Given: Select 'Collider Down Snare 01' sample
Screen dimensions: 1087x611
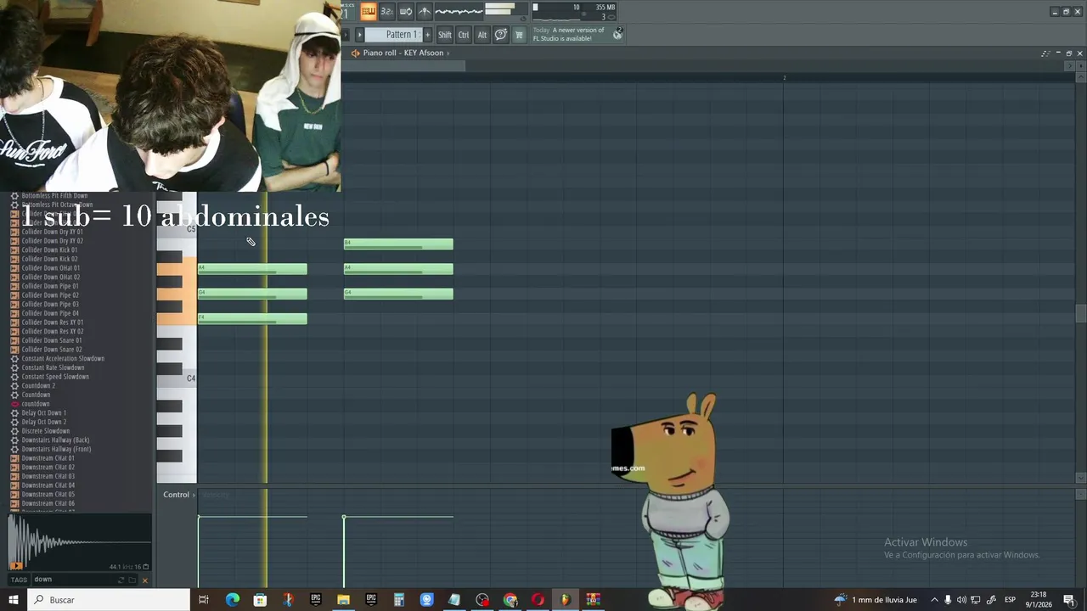Looking at the screenshot, I should pyautogui.click(x=52, y=340).
